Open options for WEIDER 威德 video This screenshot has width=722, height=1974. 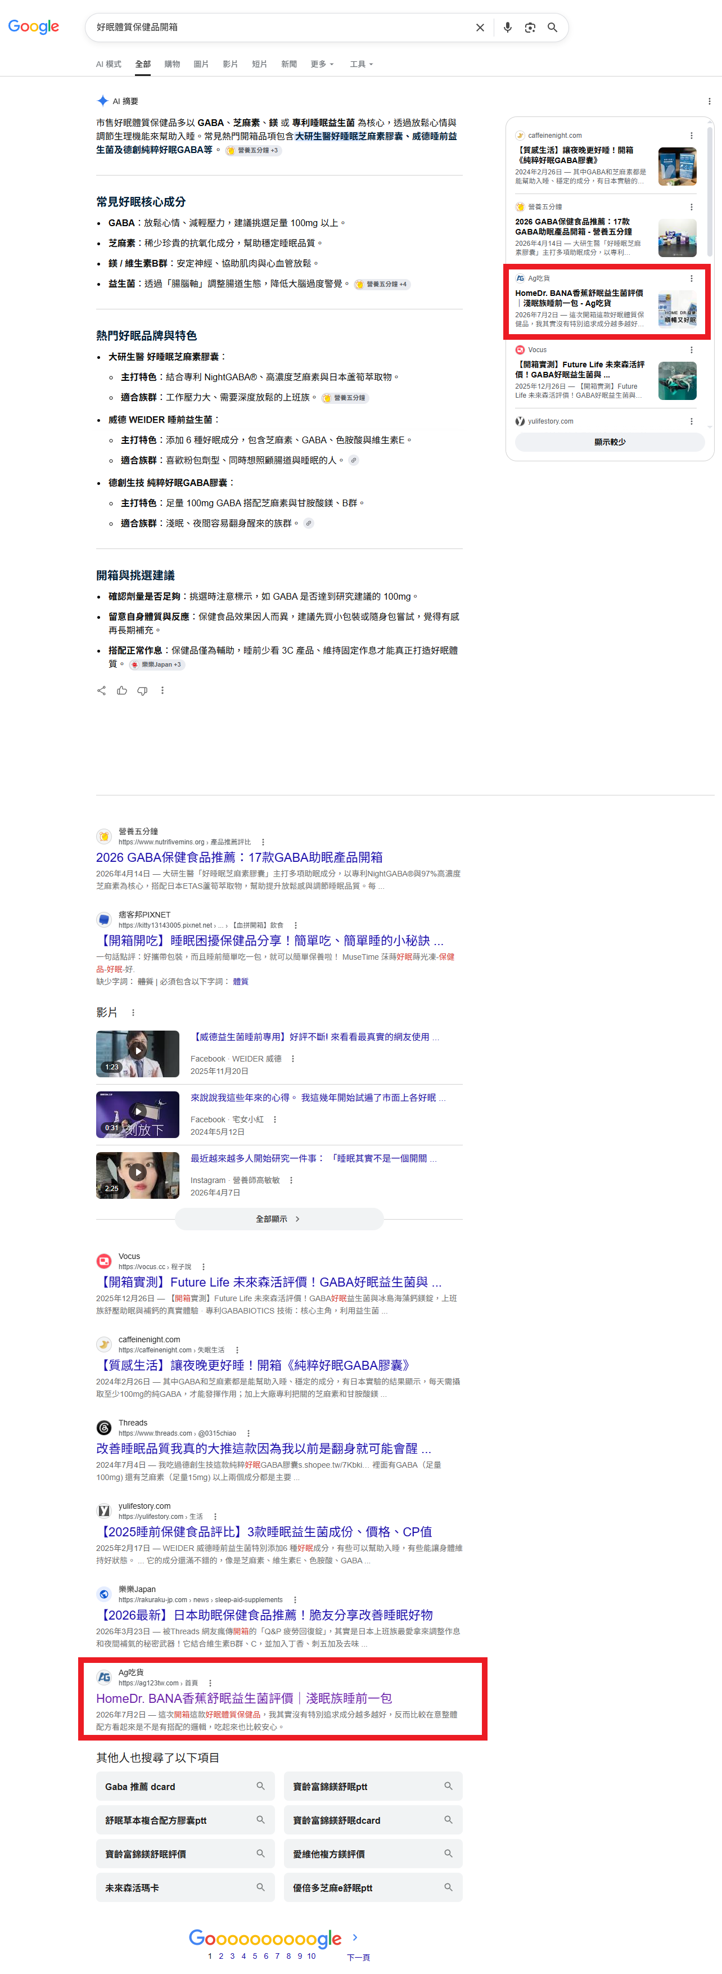292,1059
